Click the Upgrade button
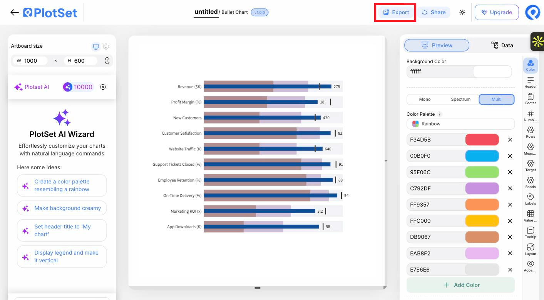 497,12
